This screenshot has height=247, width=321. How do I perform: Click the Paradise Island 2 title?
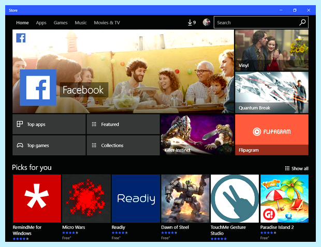[x=277, y=227]
